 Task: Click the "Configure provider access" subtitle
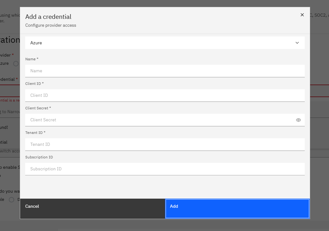tap(51, 25)
